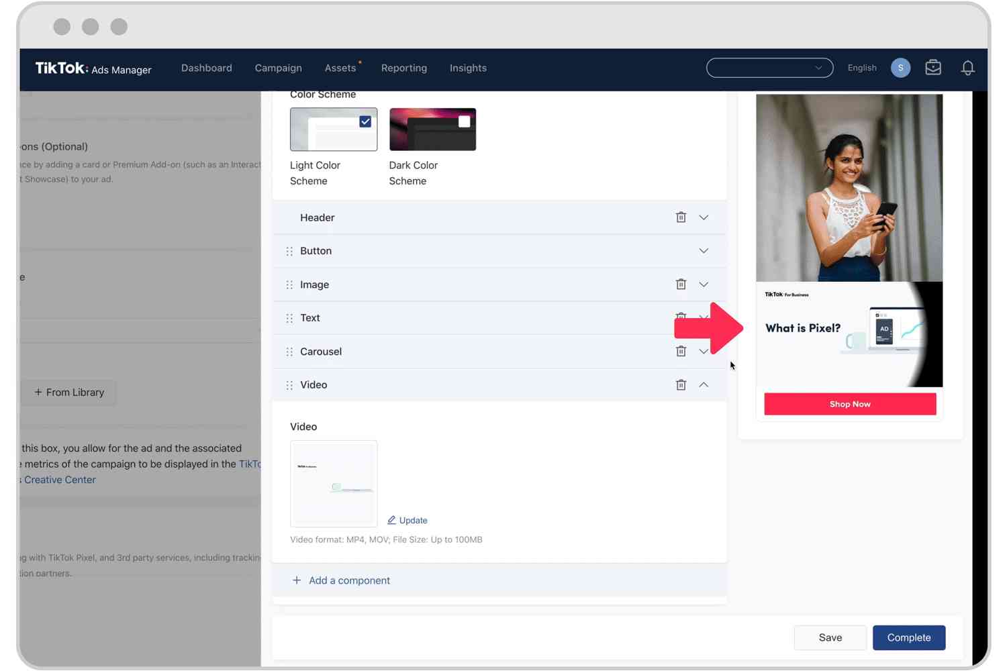Open the Reporting menu
This screenshot has height=671, width=1007.
coord(403,68)
